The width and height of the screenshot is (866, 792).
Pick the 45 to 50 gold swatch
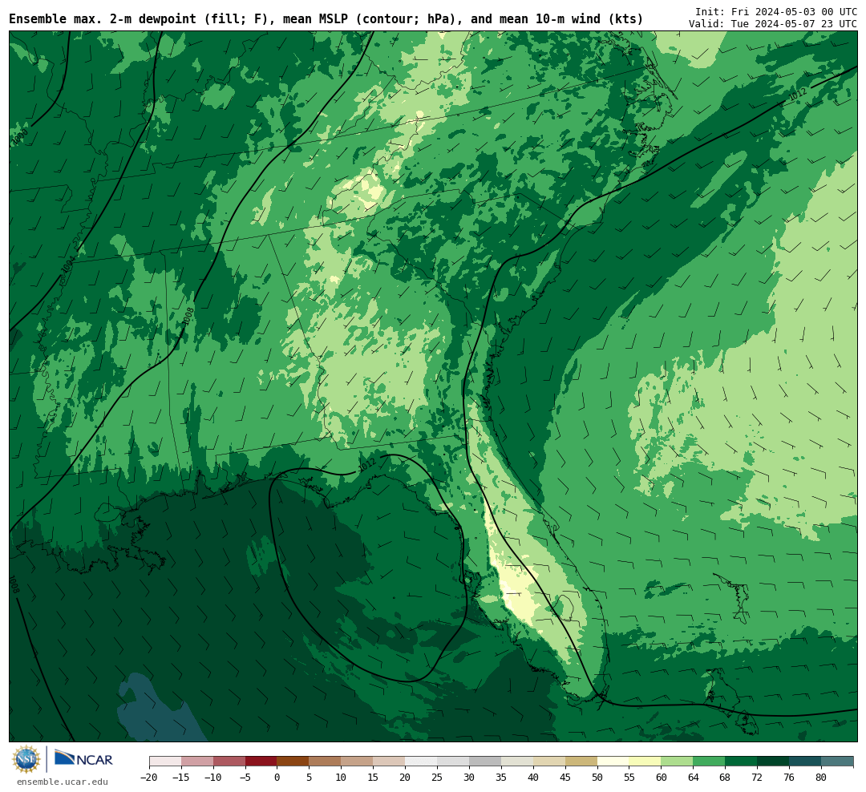581,762
